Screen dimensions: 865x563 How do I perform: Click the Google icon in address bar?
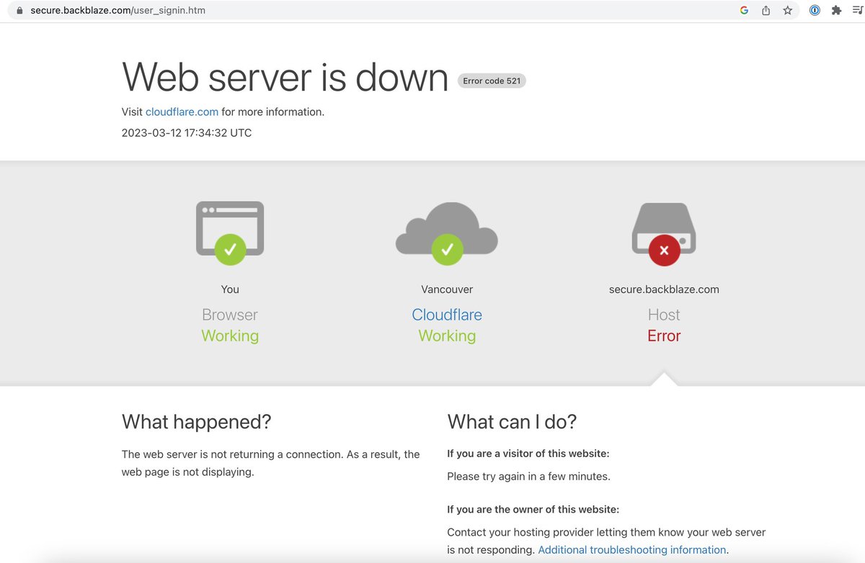tap(744, 11)
